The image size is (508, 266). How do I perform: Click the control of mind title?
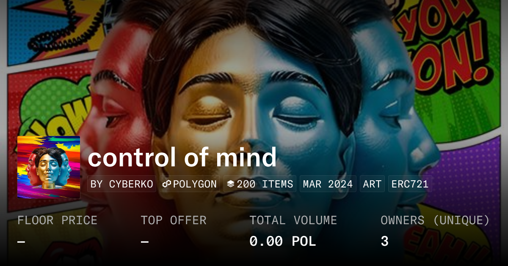point(182,157)
